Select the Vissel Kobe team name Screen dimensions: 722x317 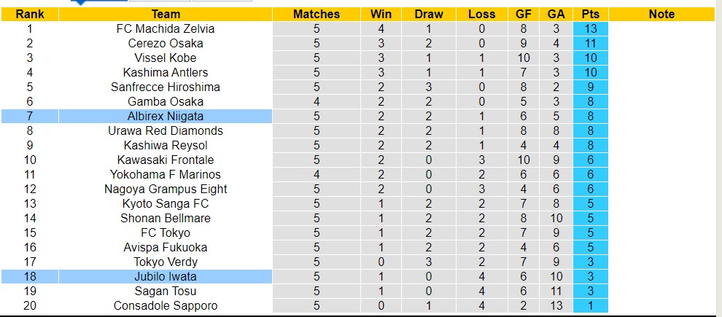click(166, 58)
